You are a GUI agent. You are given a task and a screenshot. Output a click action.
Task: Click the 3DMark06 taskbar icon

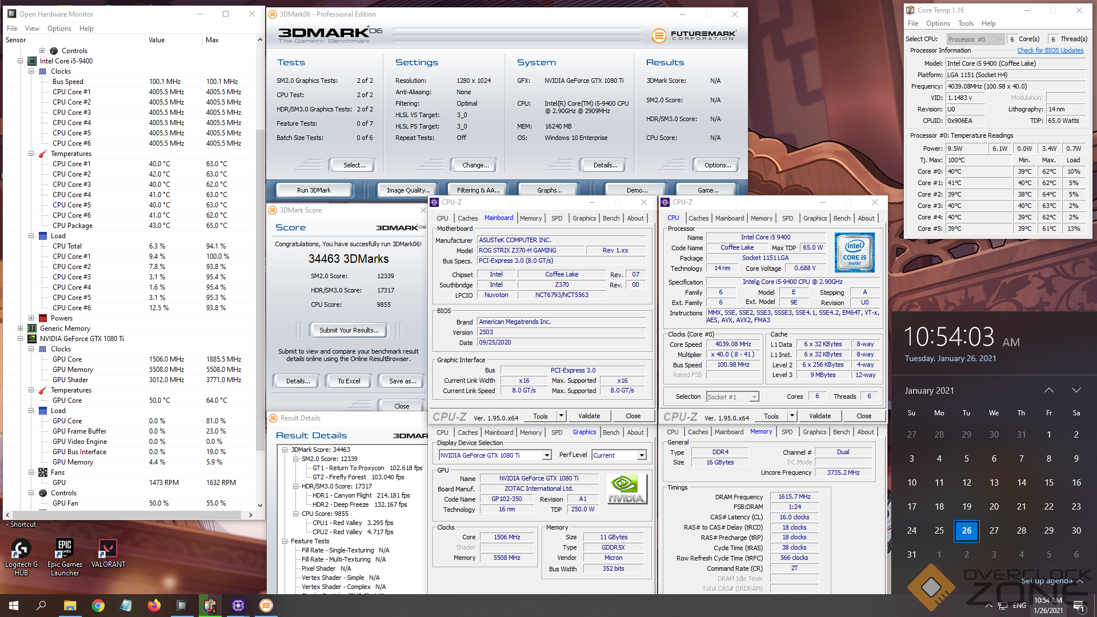266,606
